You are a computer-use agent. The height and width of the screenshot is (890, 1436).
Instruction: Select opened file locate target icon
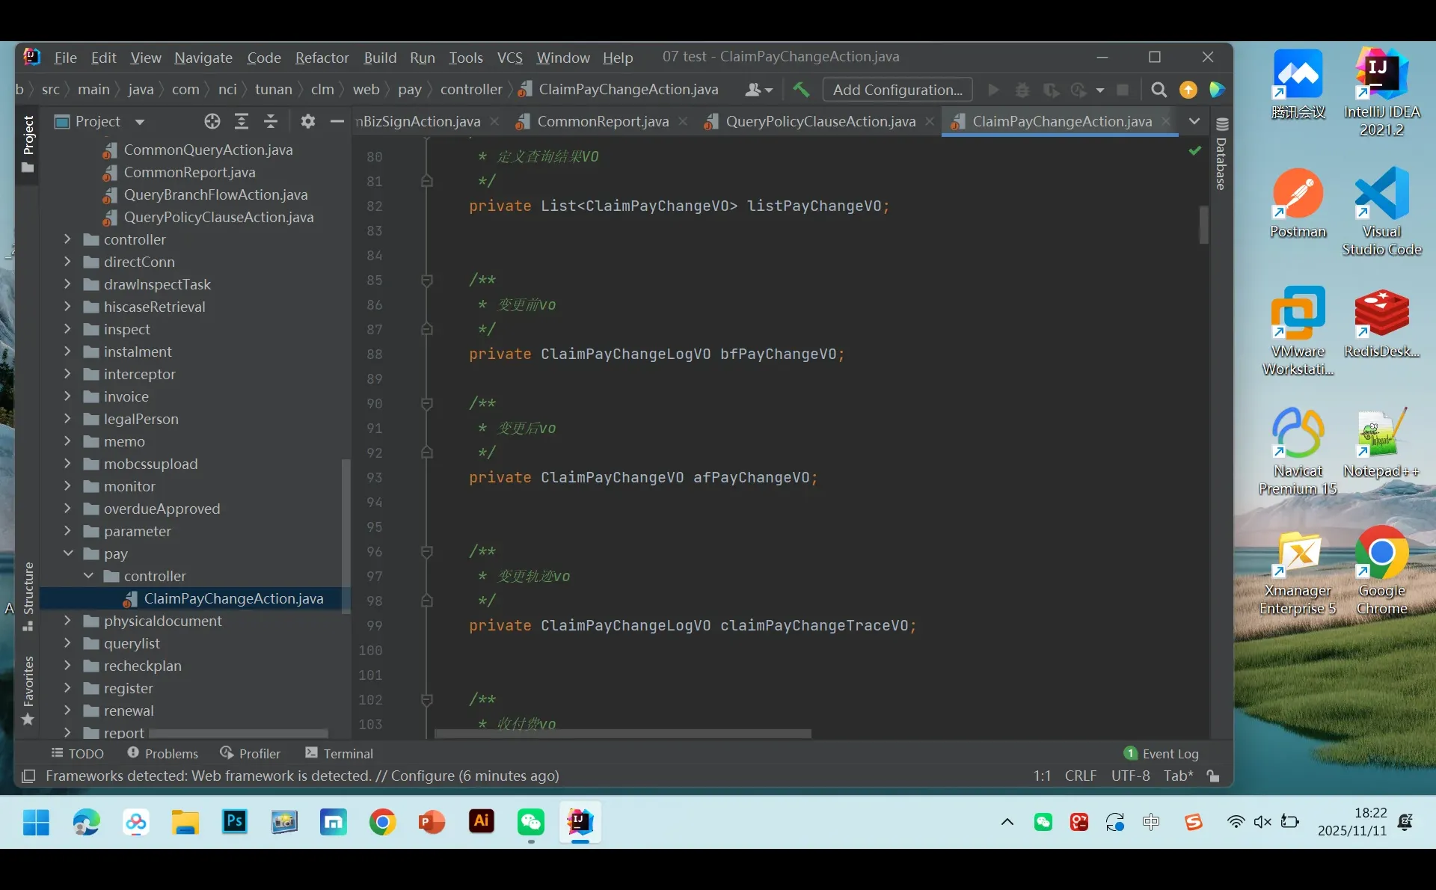(x=212, y=121)
